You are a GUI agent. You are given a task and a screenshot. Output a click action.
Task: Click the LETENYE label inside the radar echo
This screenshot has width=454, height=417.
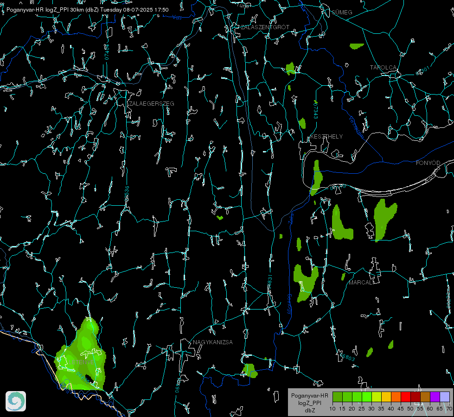click(81, 362)
